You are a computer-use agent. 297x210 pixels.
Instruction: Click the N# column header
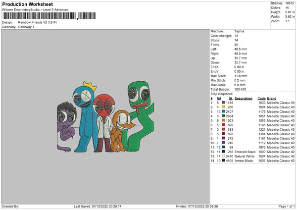(x=219, y=98)
